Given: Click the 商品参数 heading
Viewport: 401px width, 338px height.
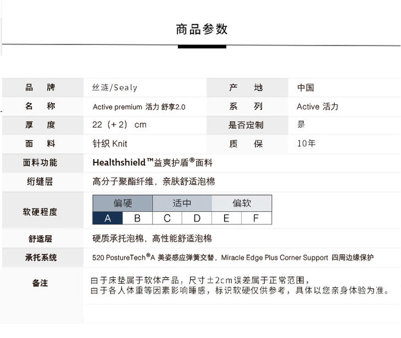Looking at the screenshot, I should click(x=202, y=29).
